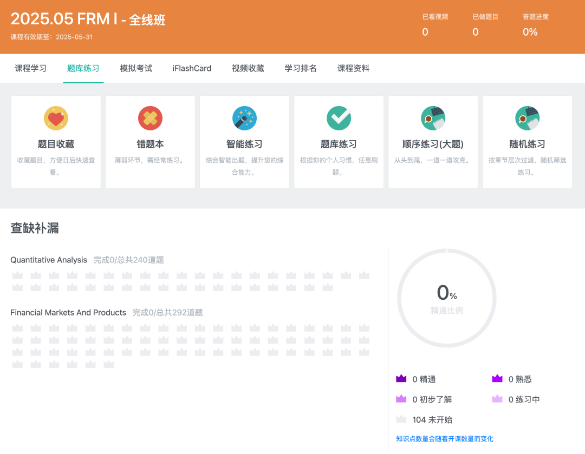Select the 题库练习 tab

tap(83, 68)
